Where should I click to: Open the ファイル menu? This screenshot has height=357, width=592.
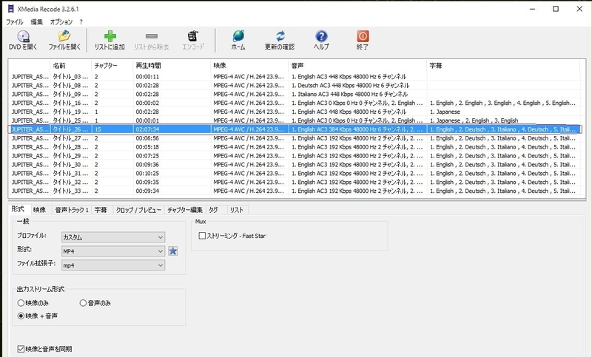pyautogui.click(x=15, y=22)
